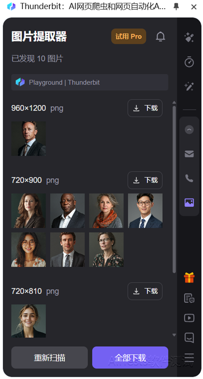This screenshot has height=379, width=203.
Task: Open the chat feedback icon
Action: pyautogui.click(x=189, y=338)
